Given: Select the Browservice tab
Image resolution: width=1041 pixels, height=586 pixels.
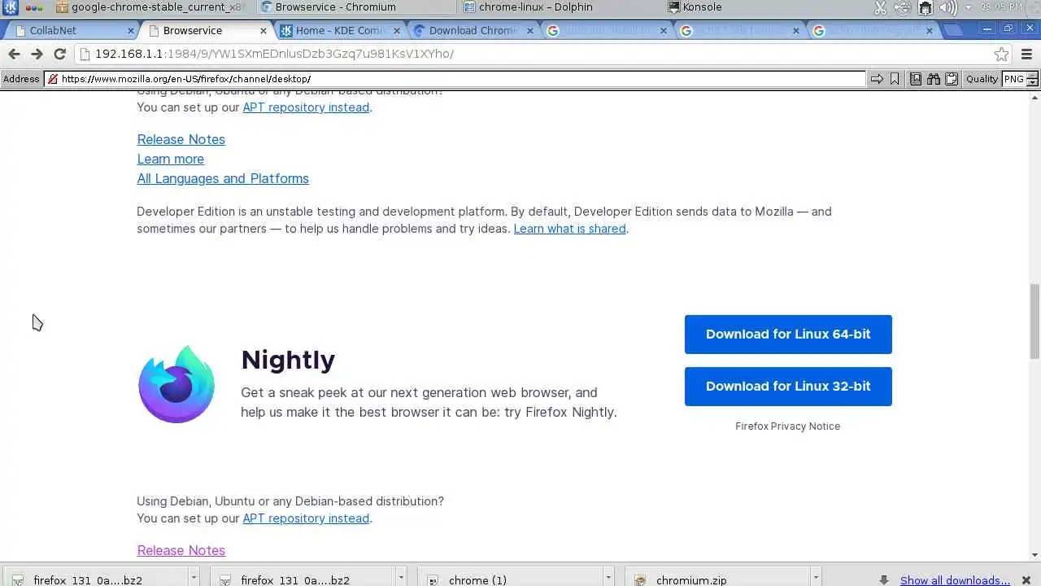Looking at the screenshot, I should 203,31.
